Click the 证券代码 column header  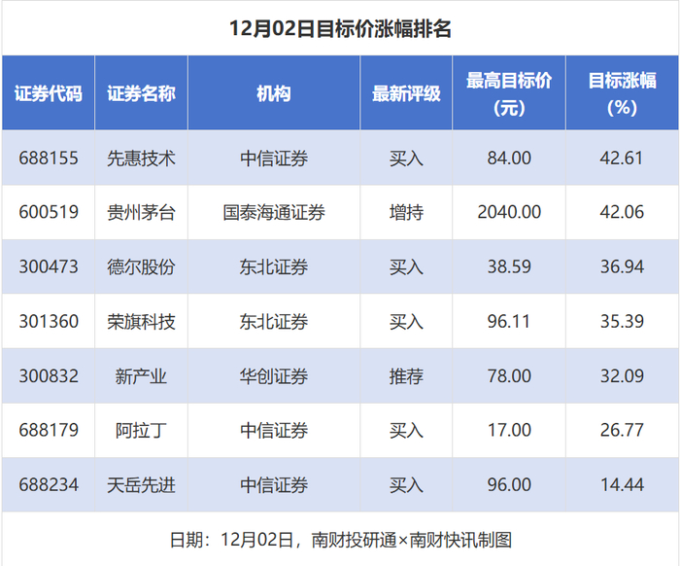[49, 93]
